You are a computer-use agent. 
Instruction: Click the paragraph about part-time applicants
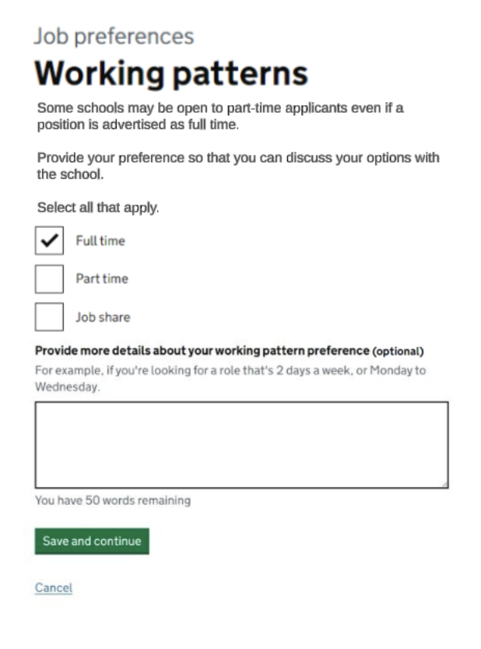click(x=220, y=116)
